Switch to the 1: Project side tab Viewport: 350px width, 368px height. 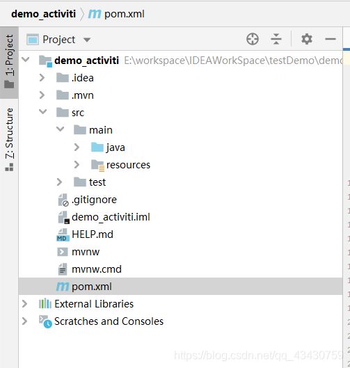click(x=9, y=62)
